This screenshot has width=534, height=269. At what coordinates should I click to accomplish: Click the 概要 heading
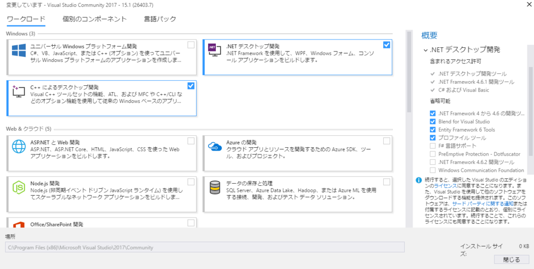429,35
